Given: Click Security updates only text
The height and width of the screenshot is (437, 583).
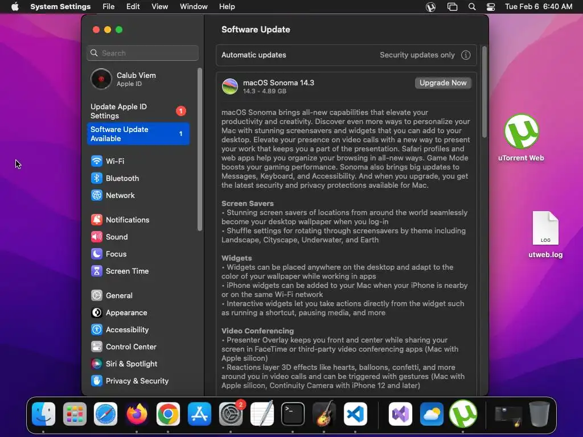Looking at the screenshot, I should (417, 55).
